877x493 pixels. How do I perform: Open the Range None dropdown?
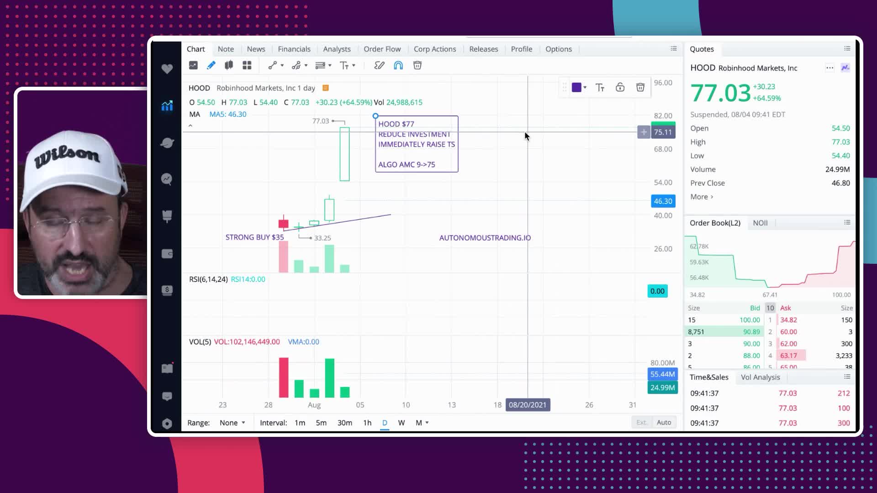click(x=232, y=423)
